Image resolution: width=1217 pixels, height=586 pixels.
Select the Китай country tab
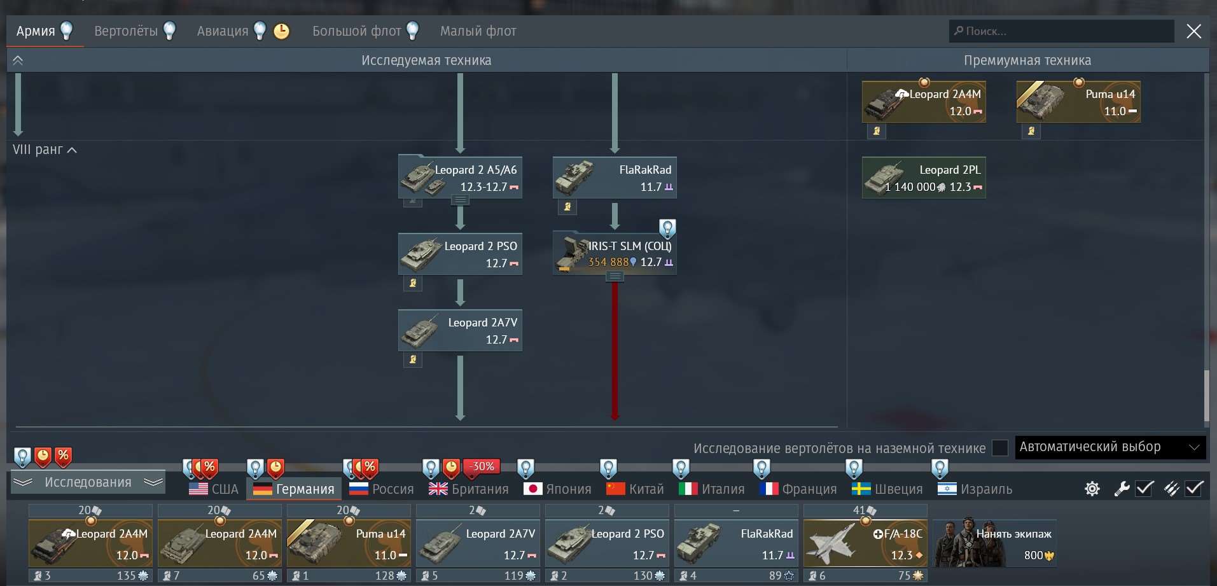click(635, 489)
